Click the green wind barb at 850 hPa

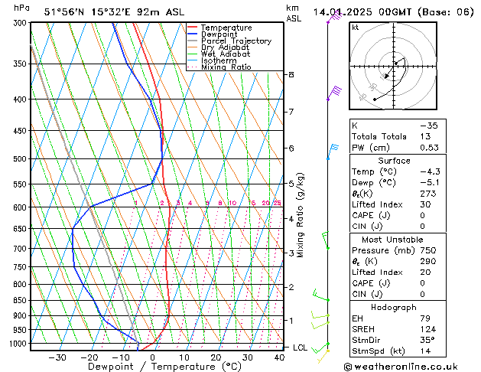click(321, 295)
